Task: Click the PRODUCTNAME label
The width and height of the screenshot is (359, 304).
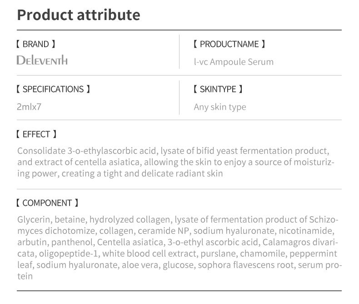Action: [x=229, y=44]
